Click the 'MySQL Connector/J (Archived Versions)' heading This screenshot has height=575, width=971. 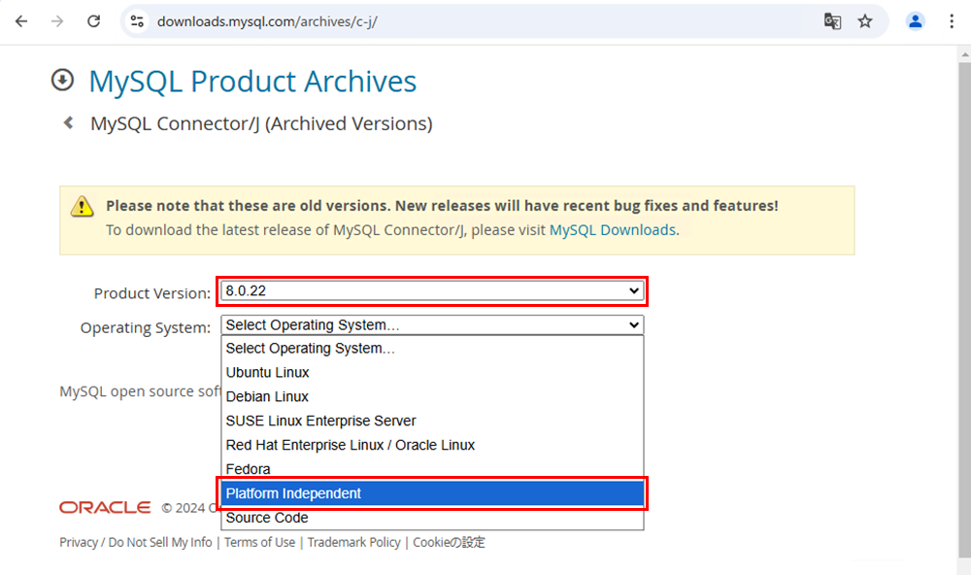coord(261,124)
